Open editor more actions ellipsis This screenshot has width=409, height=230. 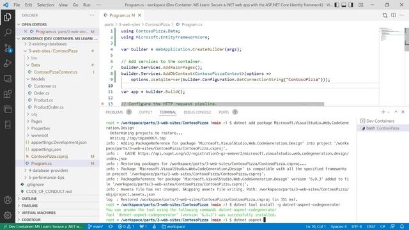402,15
